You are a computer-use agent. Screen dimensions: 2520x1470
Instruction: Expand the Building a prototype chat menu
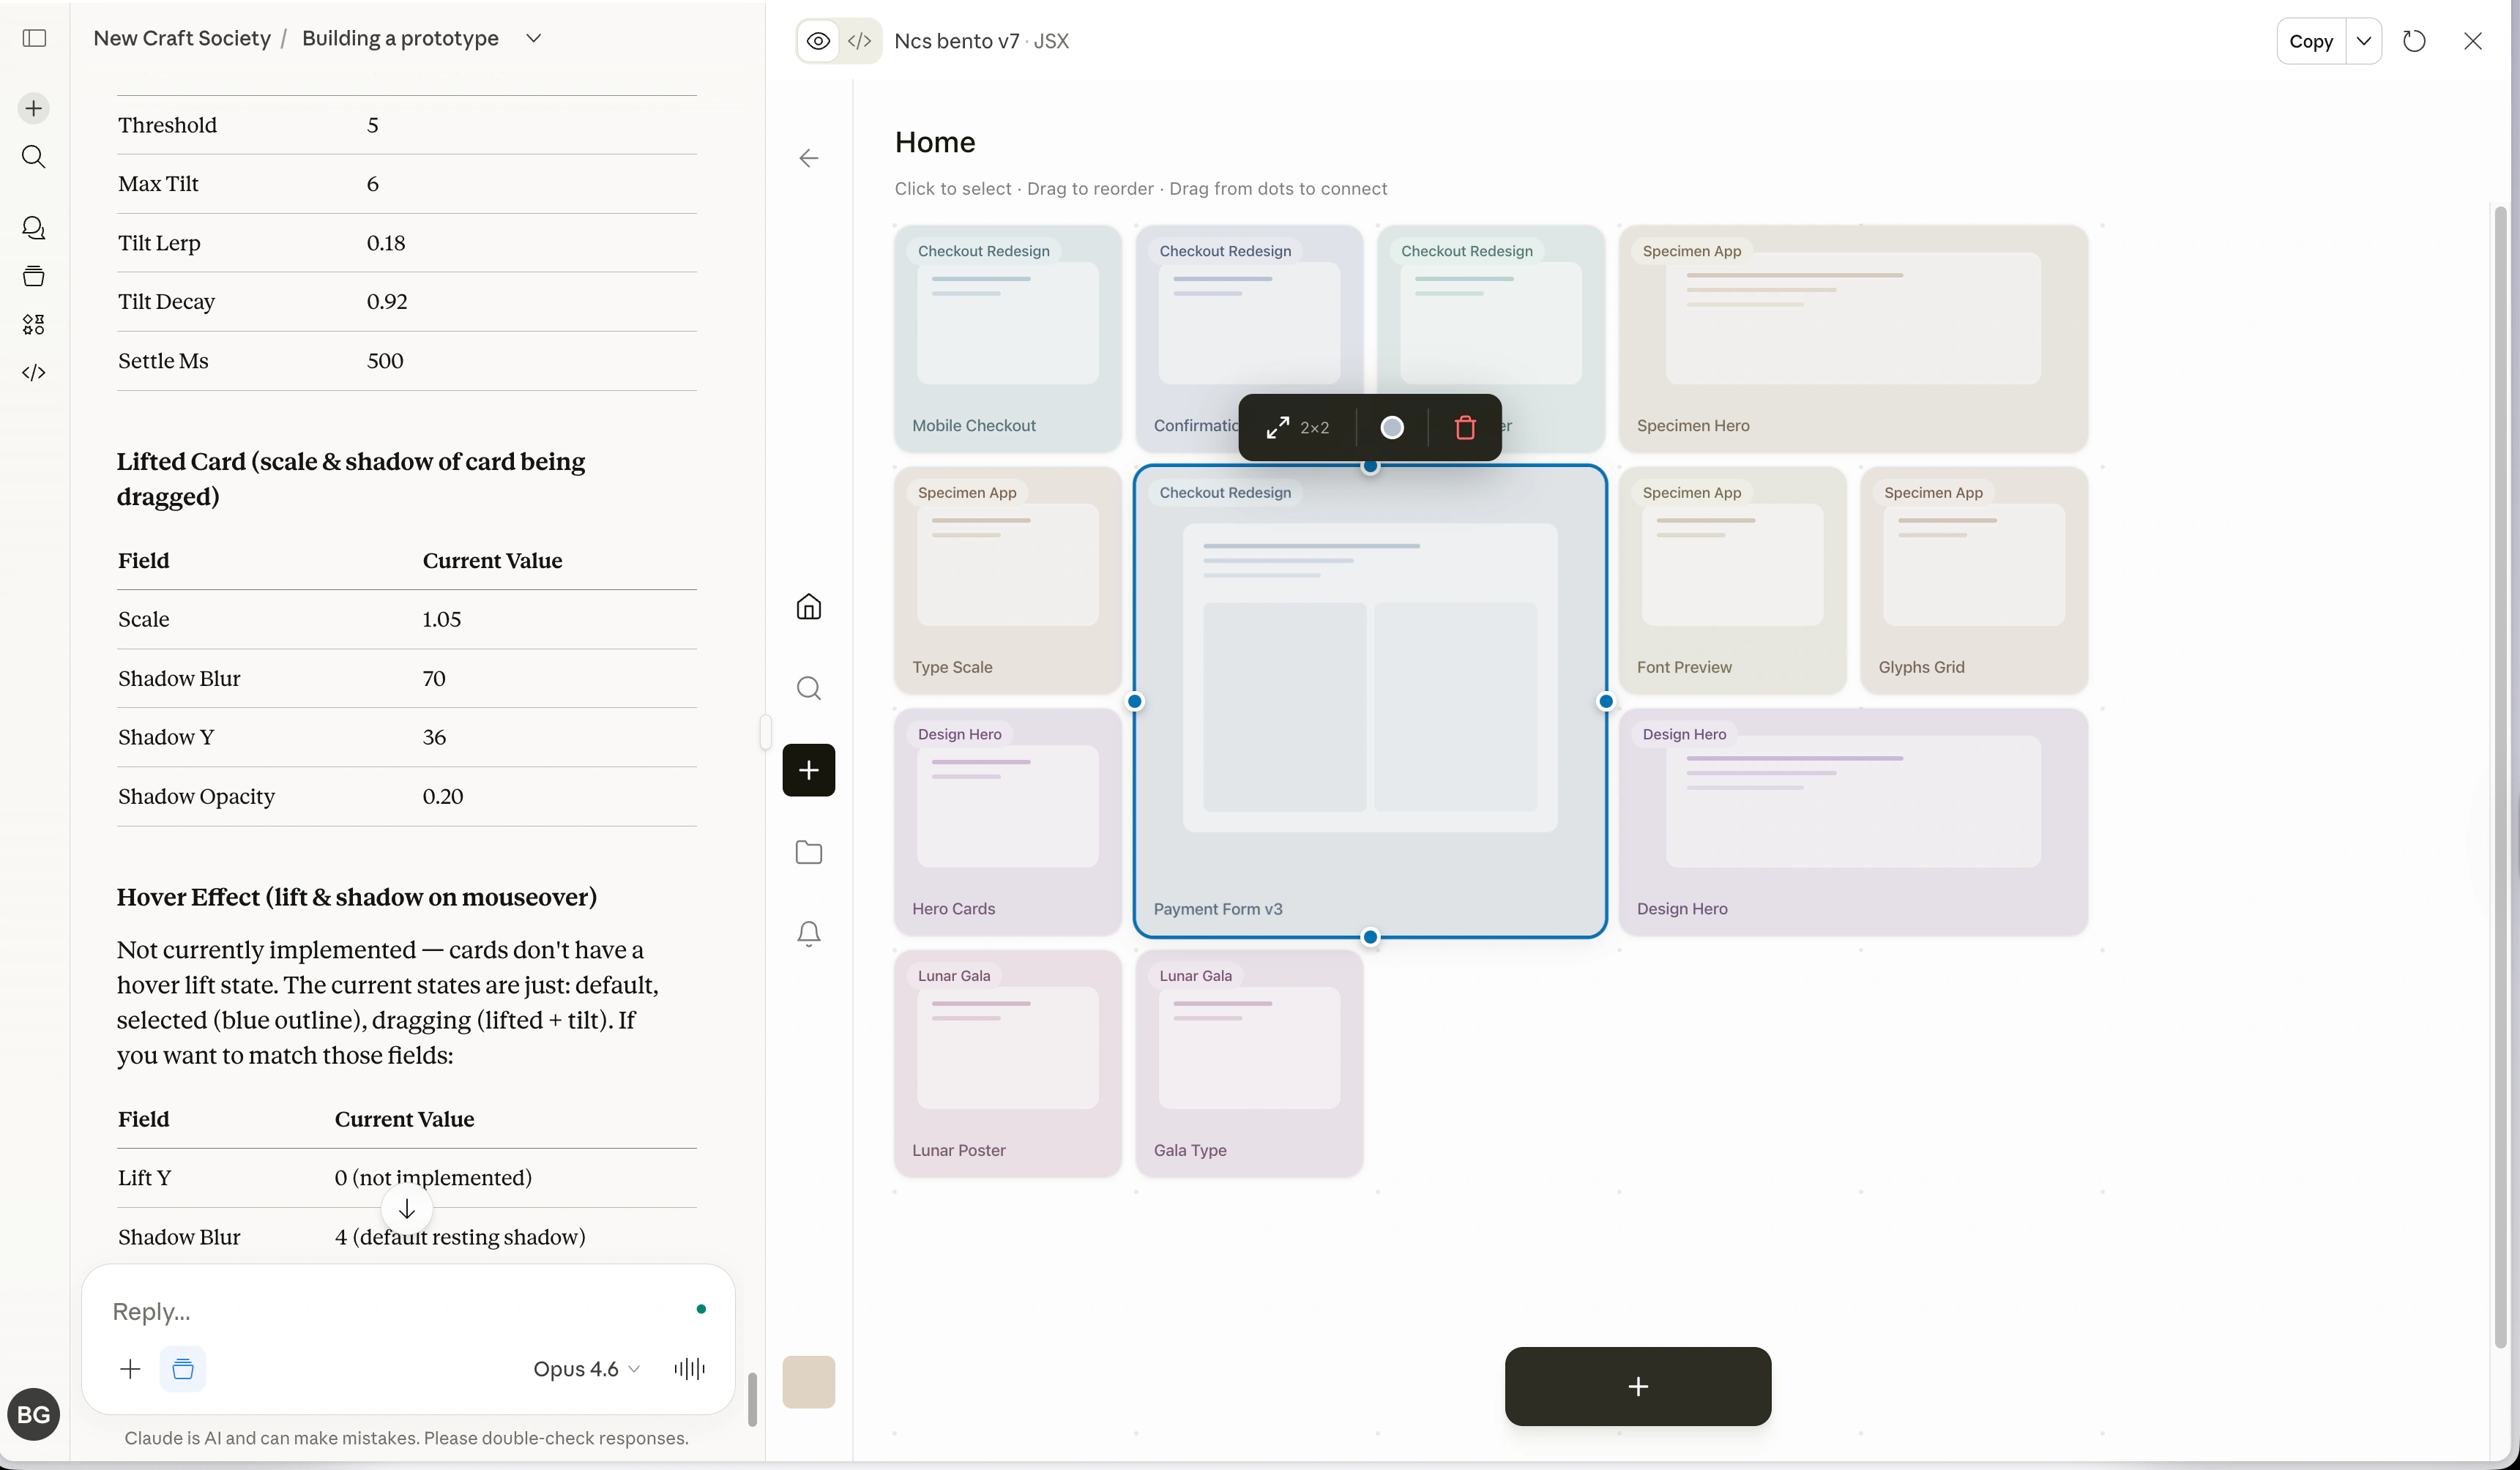[534, 38]
